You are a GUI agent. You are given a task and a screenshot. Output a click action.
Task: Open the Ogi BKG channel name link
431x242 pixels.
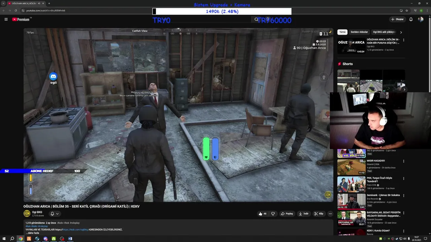[x=37, y=212]
